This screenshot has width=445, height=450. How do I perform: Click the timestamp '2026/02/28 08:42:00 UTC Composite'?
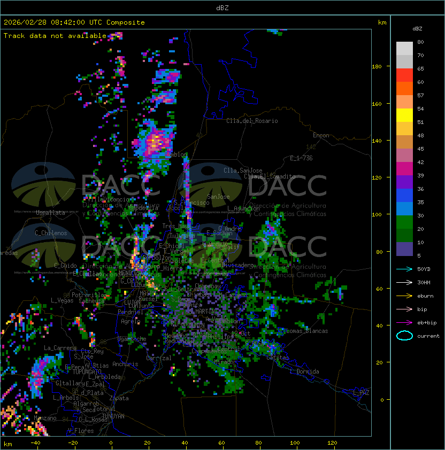[x=74, y=22]
